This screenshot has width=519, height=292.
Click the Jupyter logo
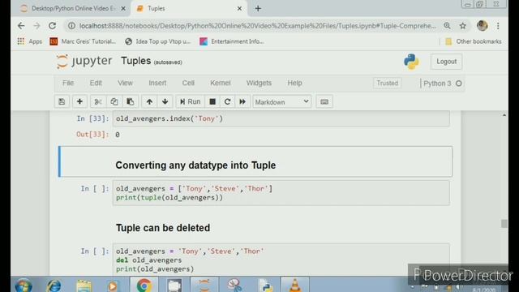84,62
